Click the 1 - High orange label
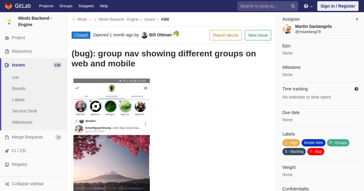This screenshot has width=364, height=191. pos(291,143)
